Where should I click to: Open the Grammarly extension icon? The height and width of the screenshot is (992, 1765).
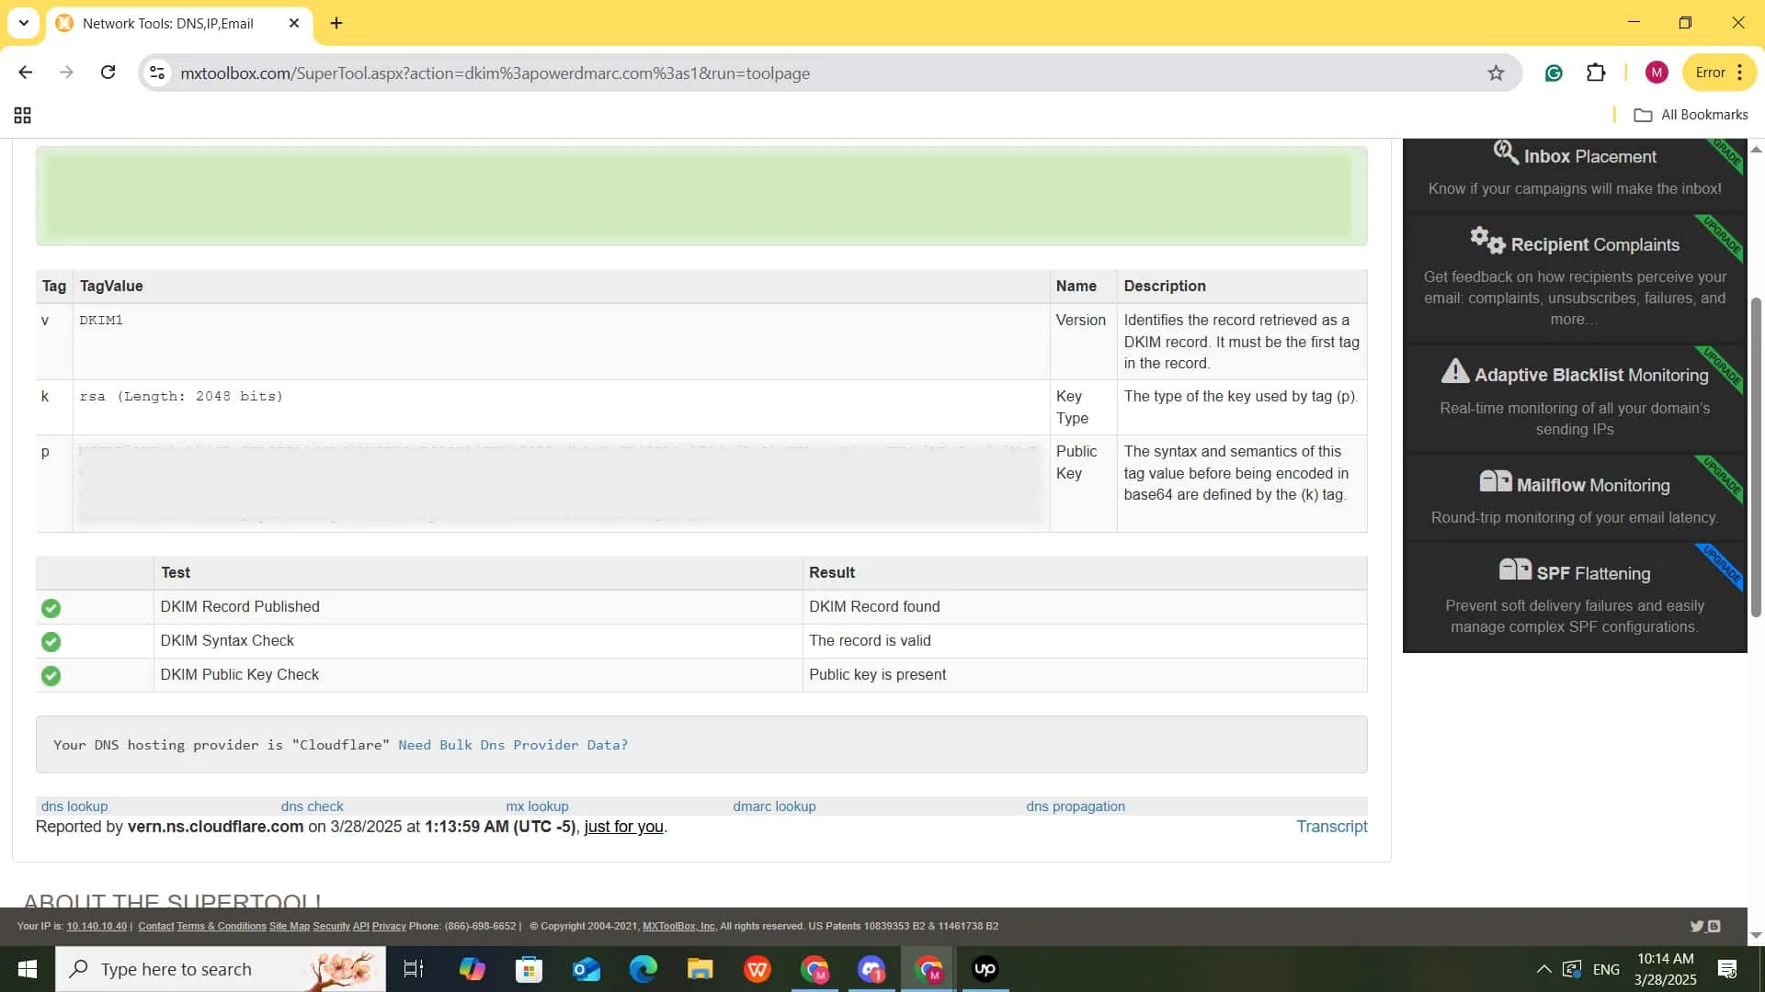1554,73
